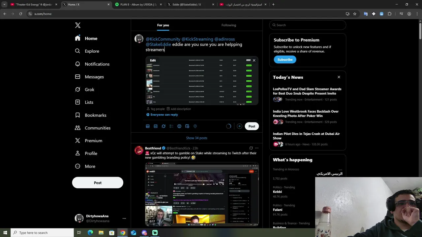422x237 pixels.
Task: Switch to Eddie (@StakeEddie) browser tab
Action: click(x=191, y=5)
